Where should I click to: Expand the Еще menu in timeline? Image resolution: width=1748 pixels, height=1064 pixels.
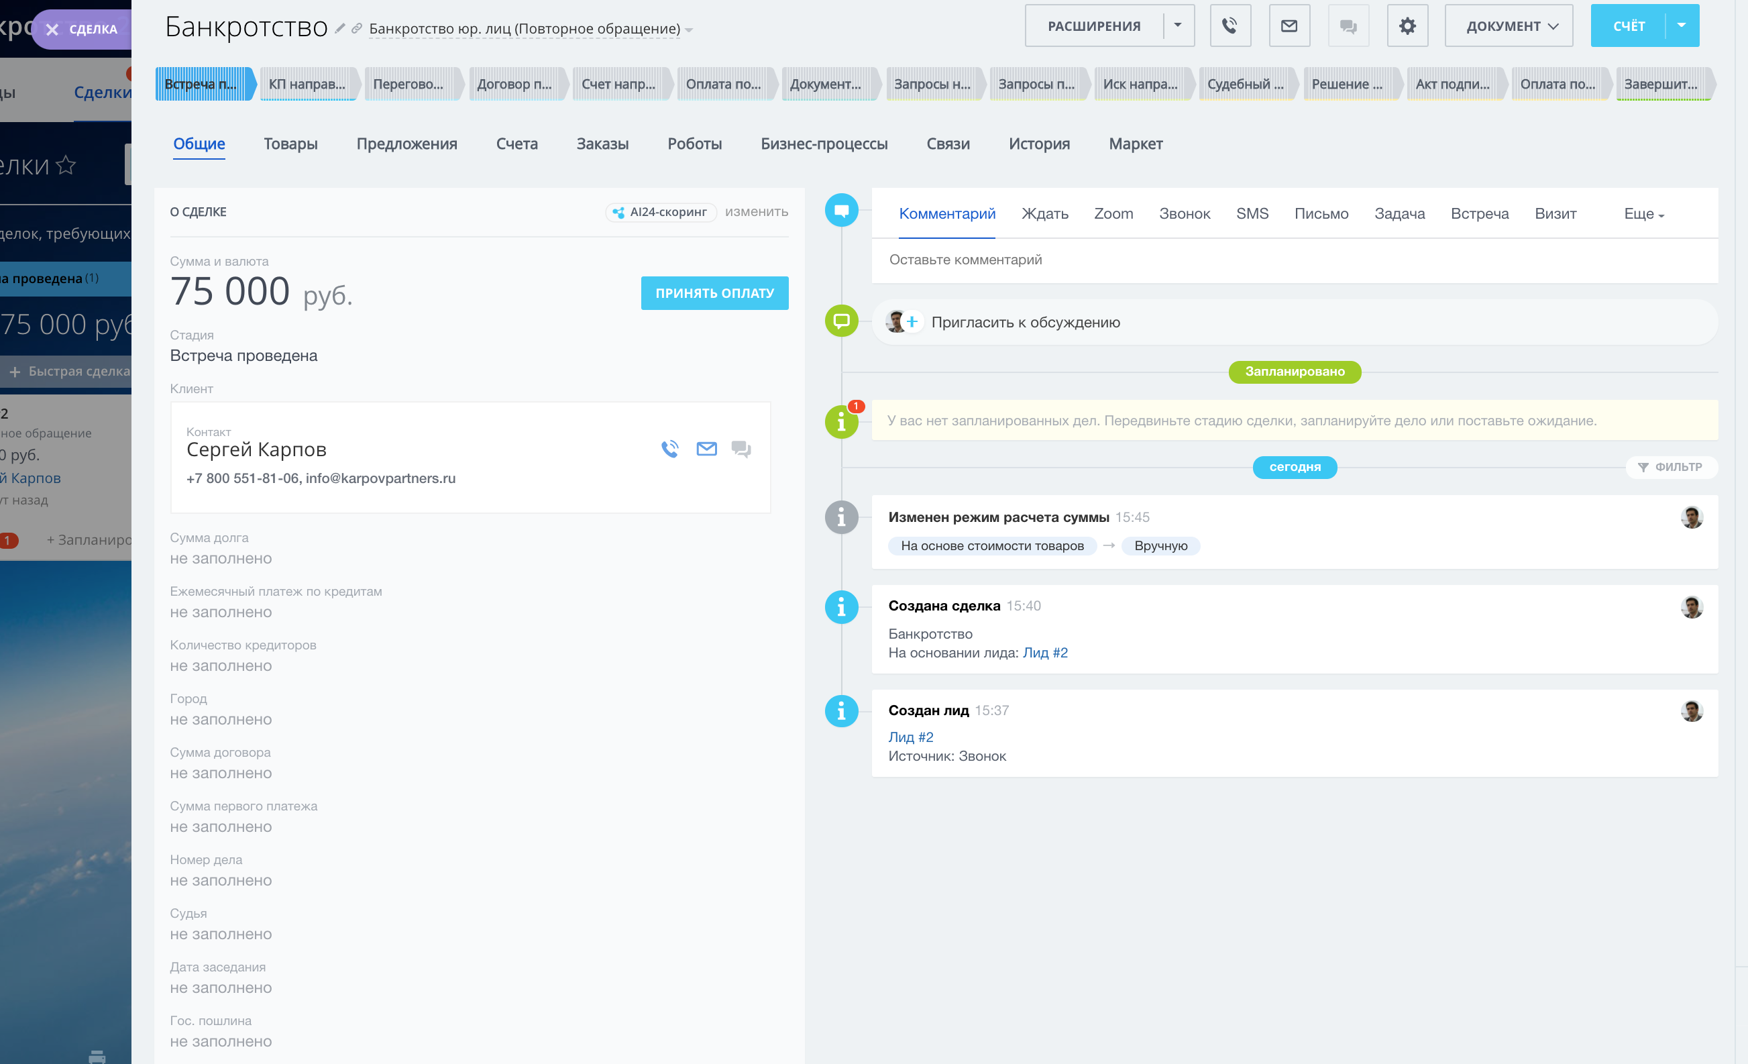(x=1643, y=214)
